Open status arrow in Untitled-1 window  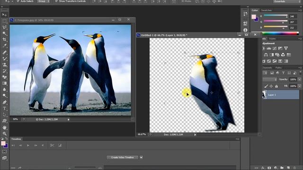tap(195, 135)
